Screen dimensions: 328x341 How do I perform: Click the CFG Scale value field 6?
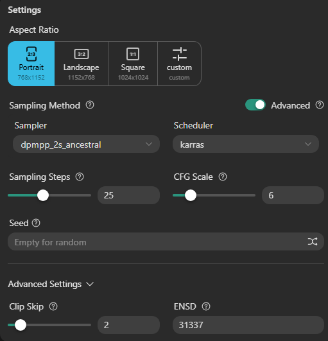pos(293,195)
